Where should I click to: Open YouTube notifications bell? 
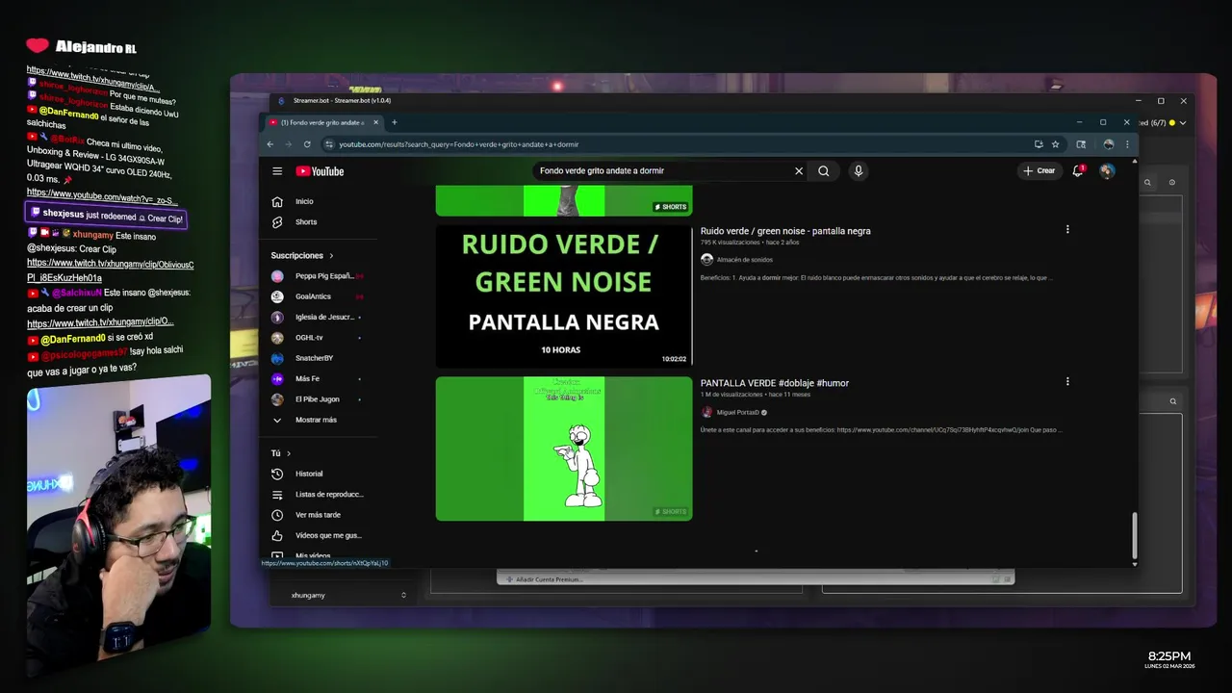(x=1078, y=171)
